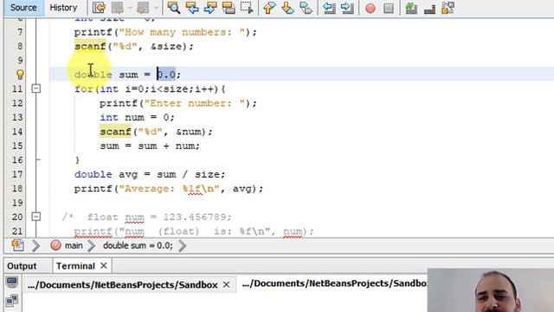Click the highlighted 'scanf' on line 8

[x=90, y=46]
